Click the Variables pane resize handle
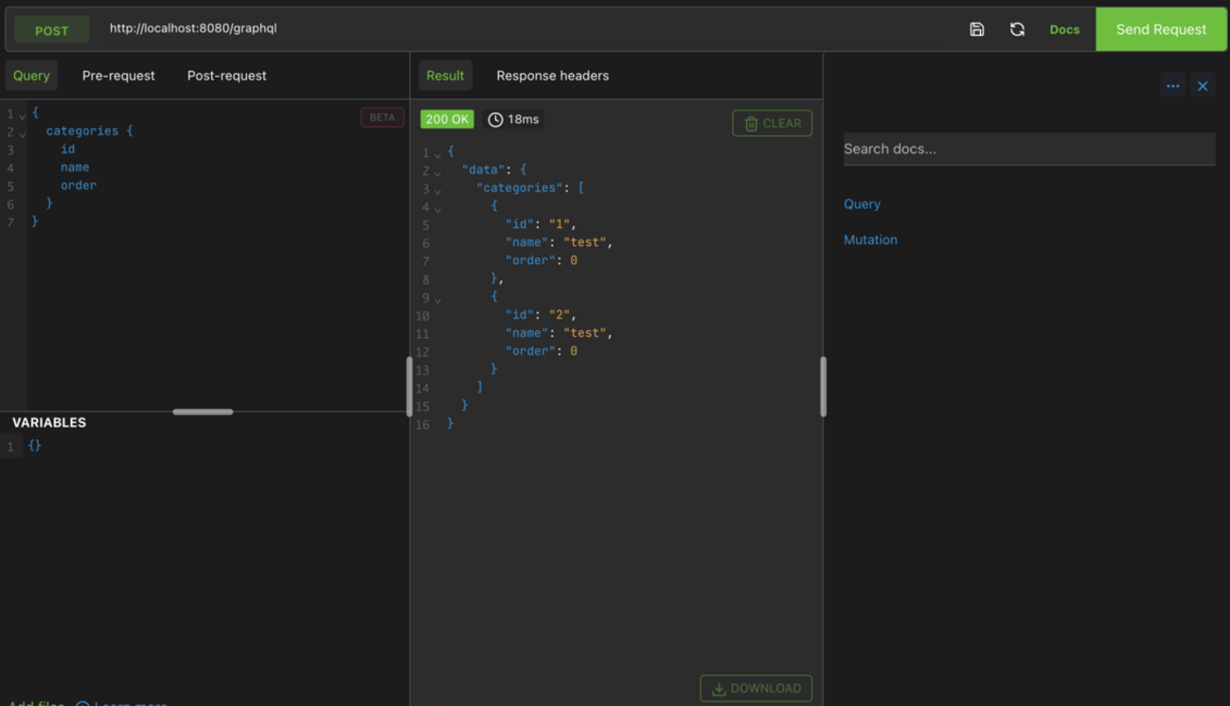Screen dimensions: 1230x706 tap(203, 412)
